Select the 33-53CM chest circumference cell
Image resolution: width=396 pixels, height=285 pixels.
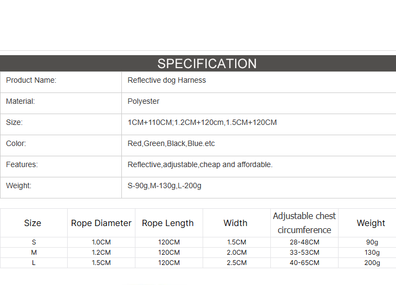[304, 253]
